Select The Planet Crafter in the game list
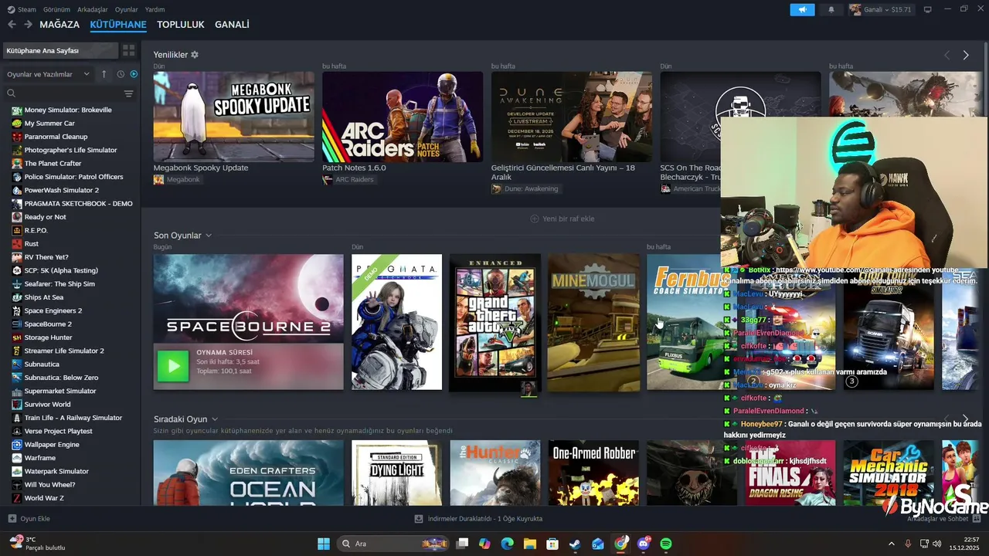Screen dimensions: 989x556 click(53, 164)
